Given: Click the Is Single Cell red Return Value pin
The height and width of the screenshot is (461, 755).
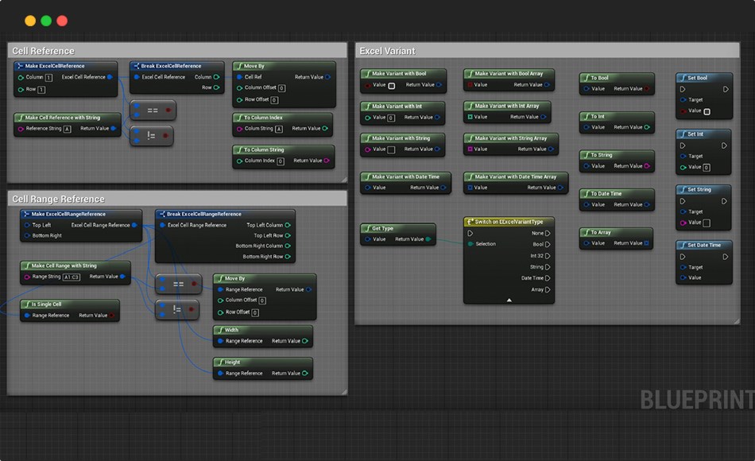Looking at the screenshot, I should [x=112, y=316].
